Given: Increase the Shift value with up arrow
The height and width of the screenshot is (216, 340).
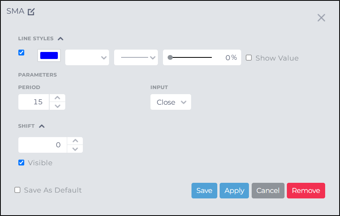Looking at the screenshot, I should click(75, 141).
